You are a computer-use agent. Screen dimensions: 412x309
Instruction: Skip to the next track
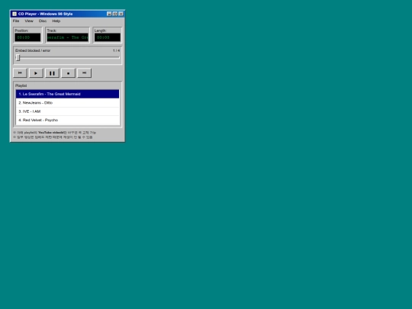tap(85, 73)
